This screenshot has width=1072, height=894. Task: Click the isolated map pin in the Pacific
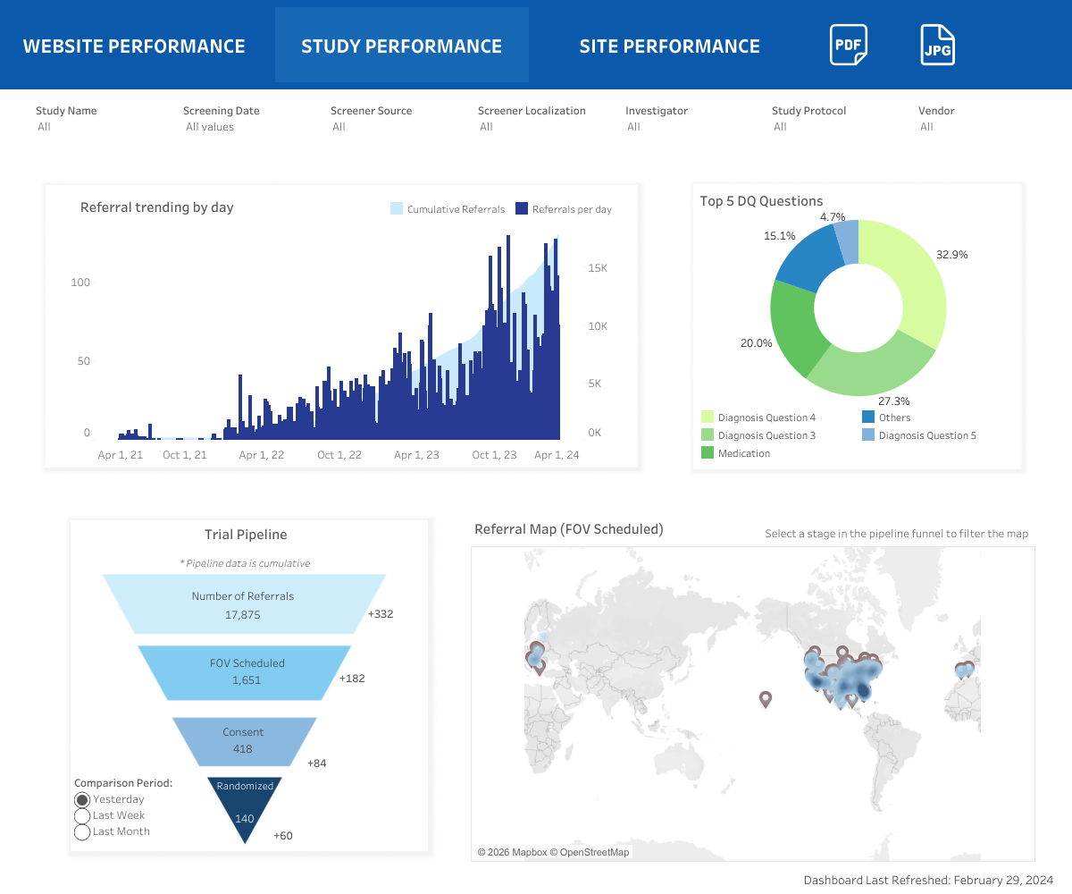(x=765, y=699)
